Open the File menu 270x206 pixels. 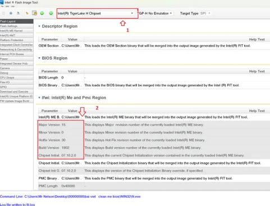2,6
